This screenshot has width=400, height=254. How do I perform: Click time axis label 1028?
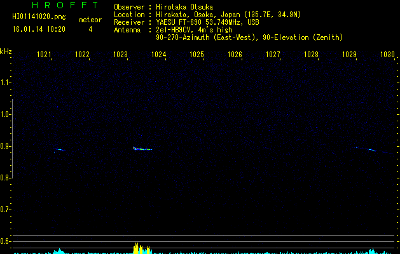[x=311, y=55]
